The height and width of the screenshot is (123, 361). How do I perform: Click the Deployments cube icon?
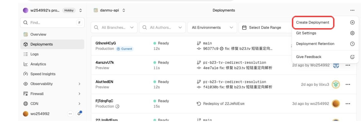pos(26,44)
